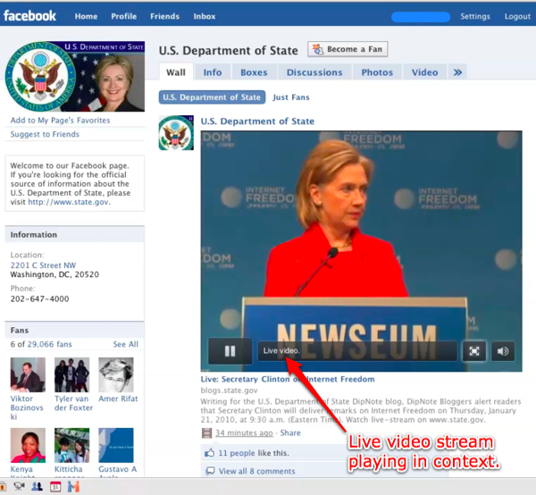
Task: Click the Washington, DC, 20520 text
Action: coord(54,274)
